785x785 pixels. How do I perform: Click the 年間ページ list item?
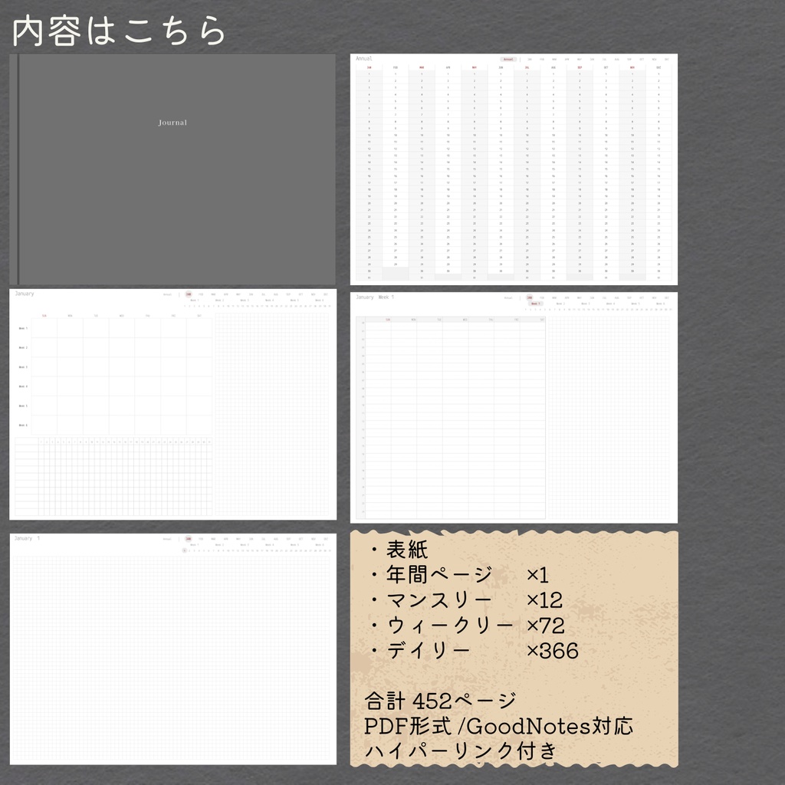tap(439, 575)
